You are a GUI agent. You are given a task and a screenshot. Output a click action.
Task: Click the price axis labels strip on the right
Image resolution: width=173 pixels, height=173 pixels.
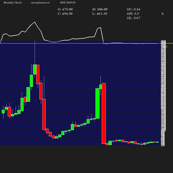tap(163, 93)
